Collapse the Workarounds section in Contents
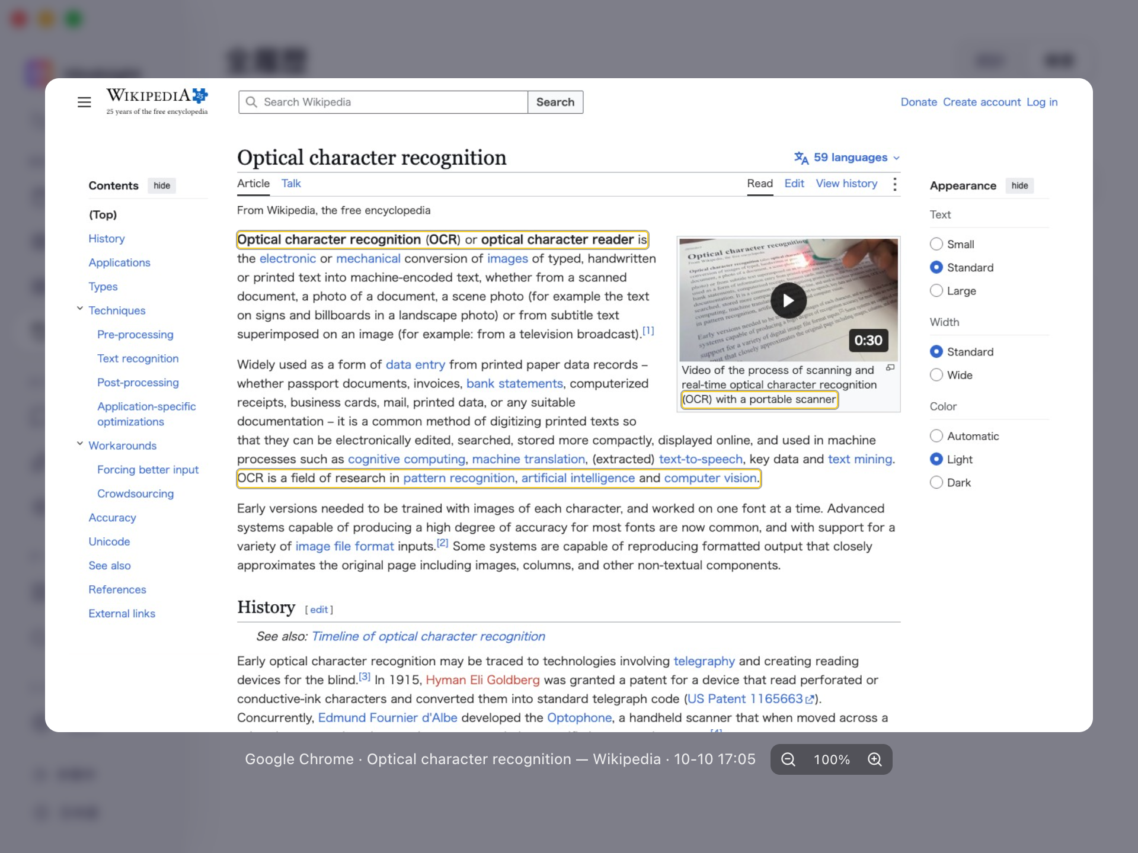1138x853 pixels. click(x=80, y=444)
